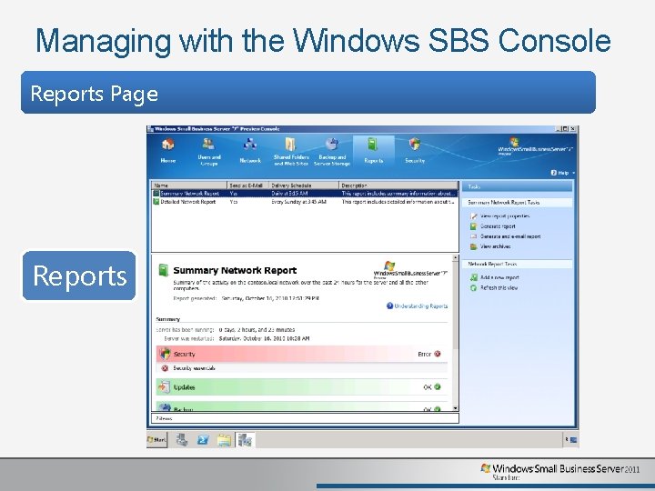This screenshot has height=491, width=655.
Task: Open the Help dropdown menu
Action: click(x=563, y=173)
